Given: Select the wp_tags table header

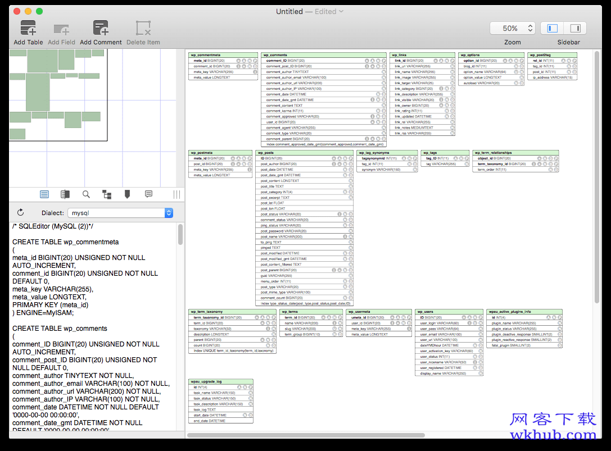Looking at the screenshot, I should pos(445,153).
